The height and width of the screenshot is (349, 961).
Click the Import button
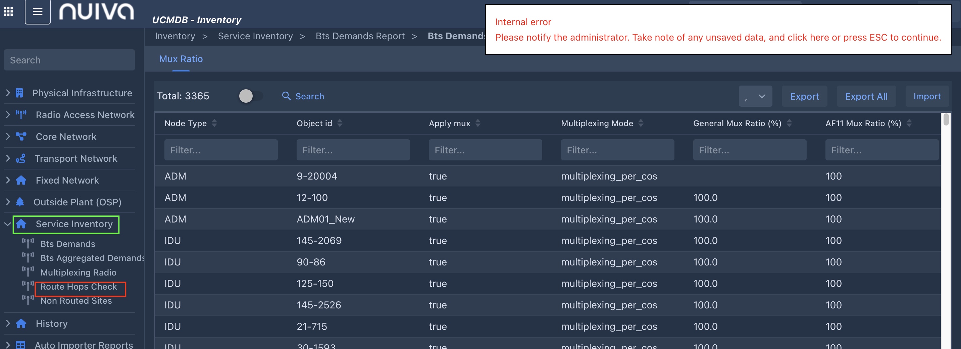pyautogui.click(x=927, y=96)
